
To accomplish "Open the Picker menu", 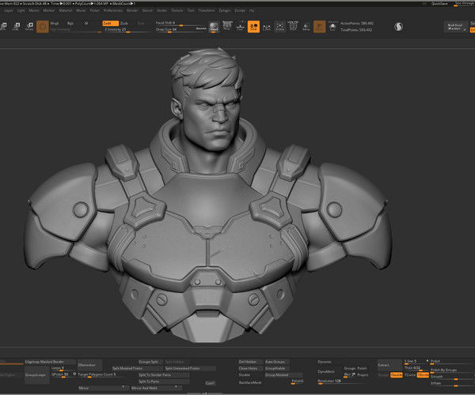I will coord(95,10).
